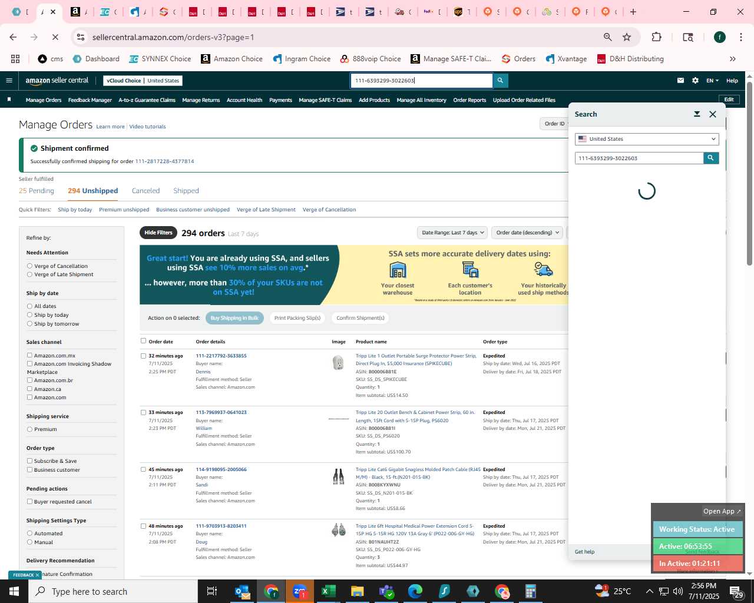754x603 pixels.
Task: Open Manage Returns in the nav menu
Action: coord(201,100)
